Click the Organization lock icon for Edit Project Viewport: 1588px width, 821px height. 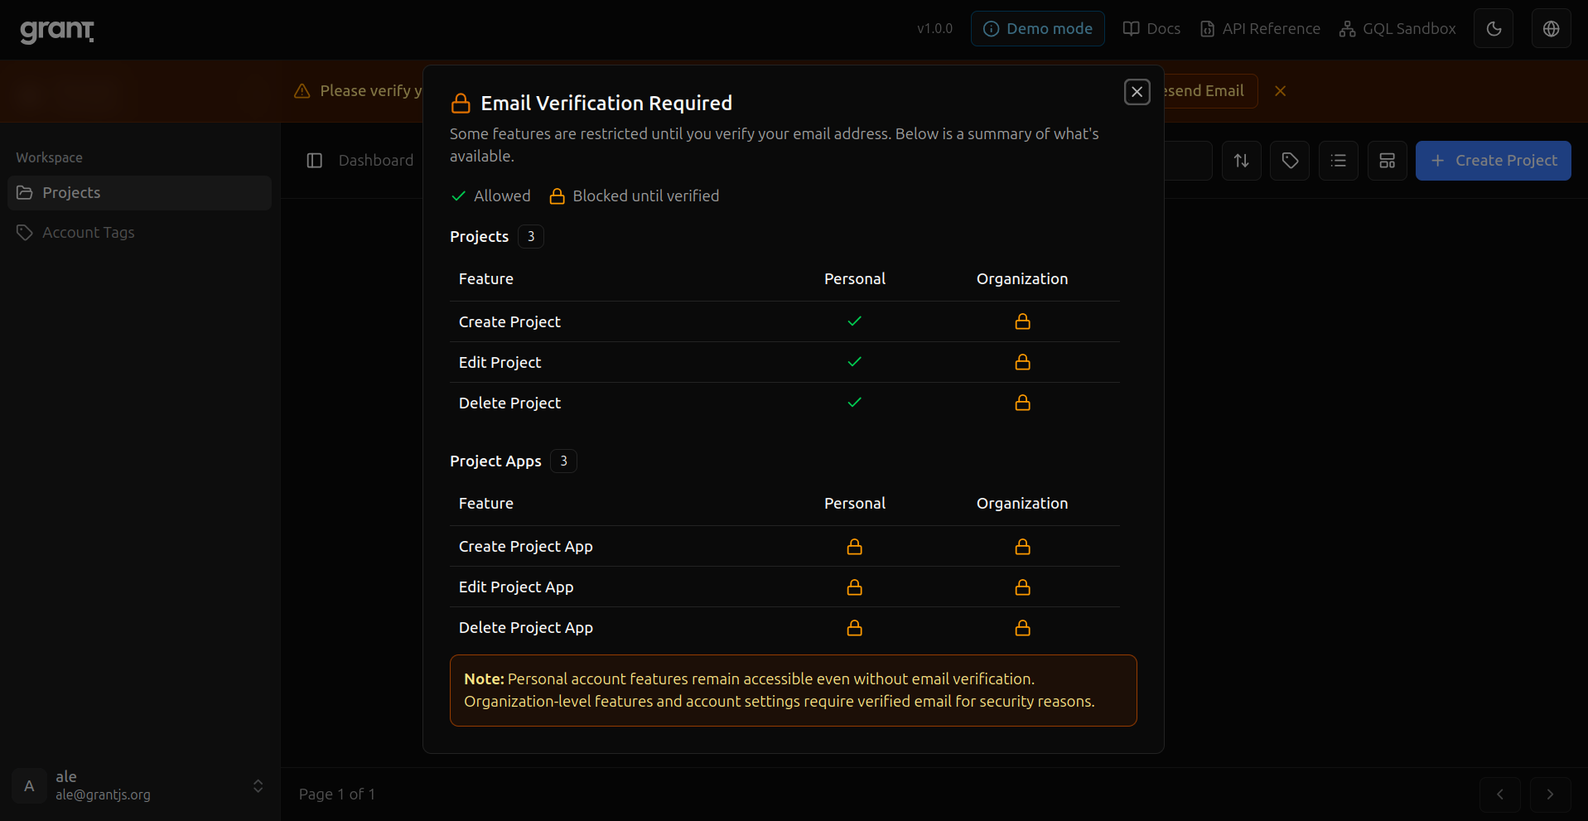(1022, 362)
